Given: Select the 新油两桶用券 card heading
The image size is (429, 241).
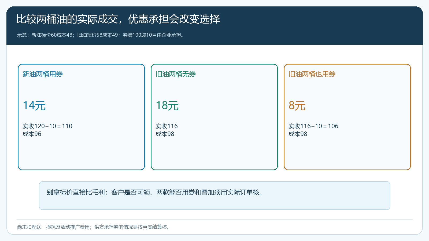Looking at the screenshot, I should pyautogui.click(x=43, y=74).
